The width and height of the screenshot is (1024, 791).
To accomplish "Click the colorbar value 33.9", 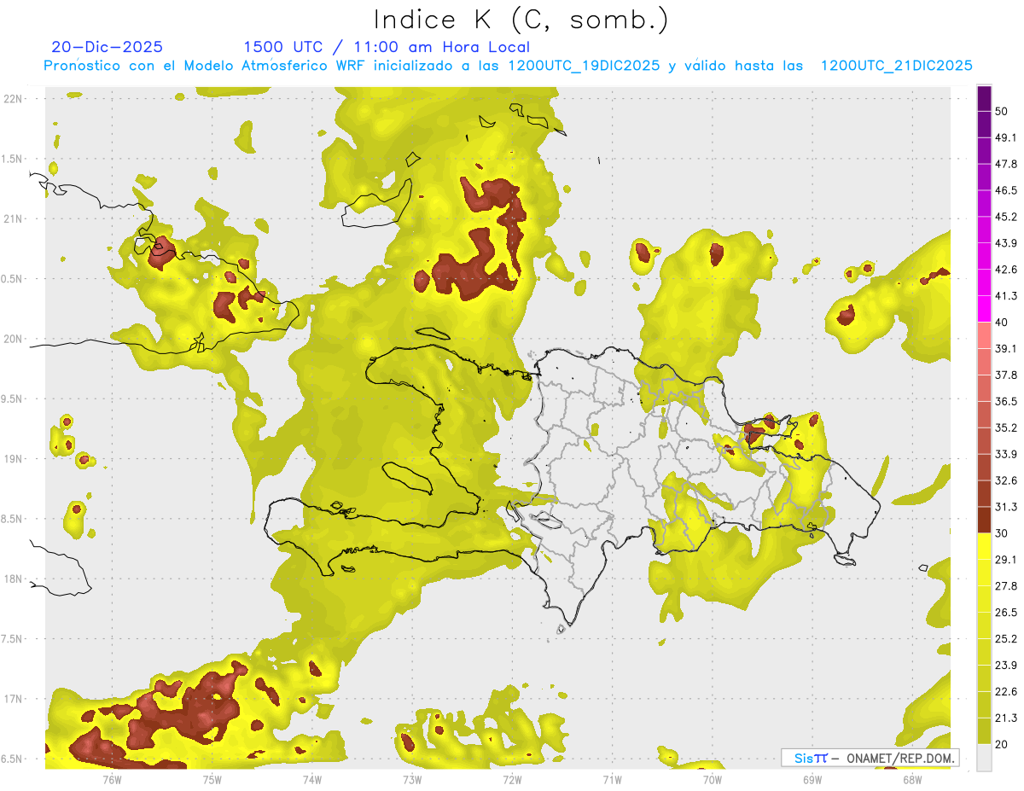I will point(1006,454).
